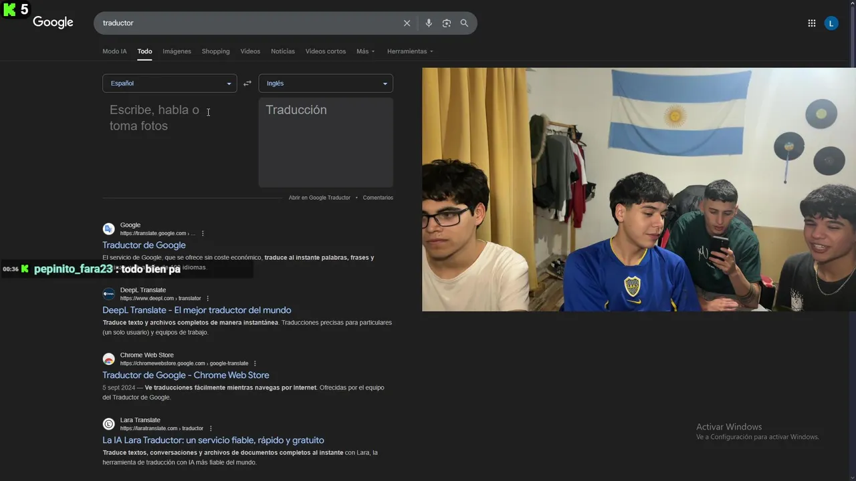Click the chromewebstore.google.com URL text
Viewport: 856px width, 481px height.
coord(184,363)
